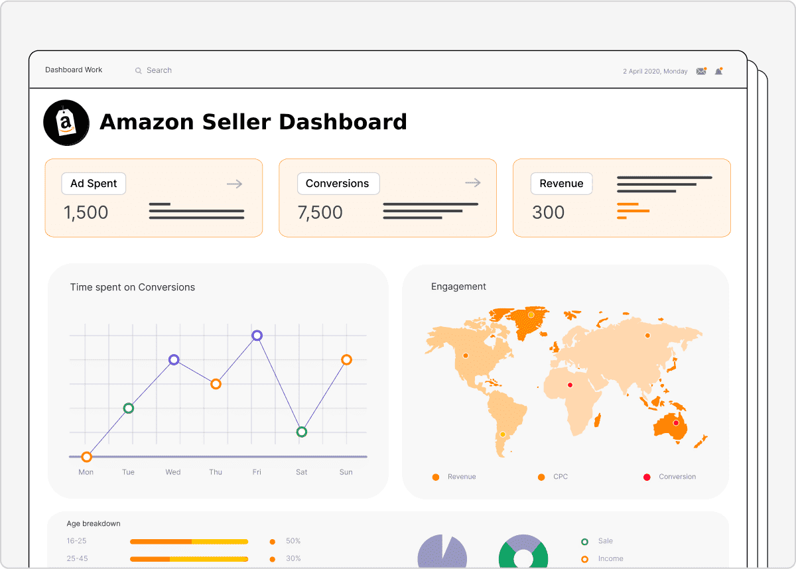Click the '50%' value

[x=293, y=541]
